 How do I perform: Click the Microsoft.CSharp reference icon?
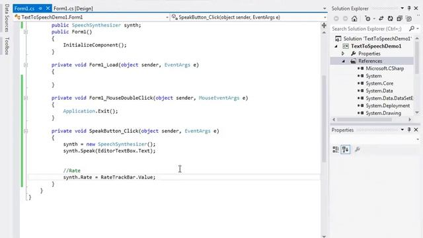(361, 68)
